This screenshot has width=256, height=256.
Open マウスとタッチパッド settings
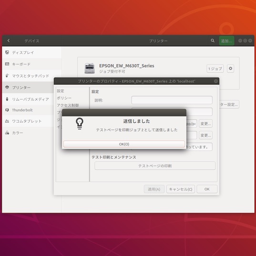32,76
